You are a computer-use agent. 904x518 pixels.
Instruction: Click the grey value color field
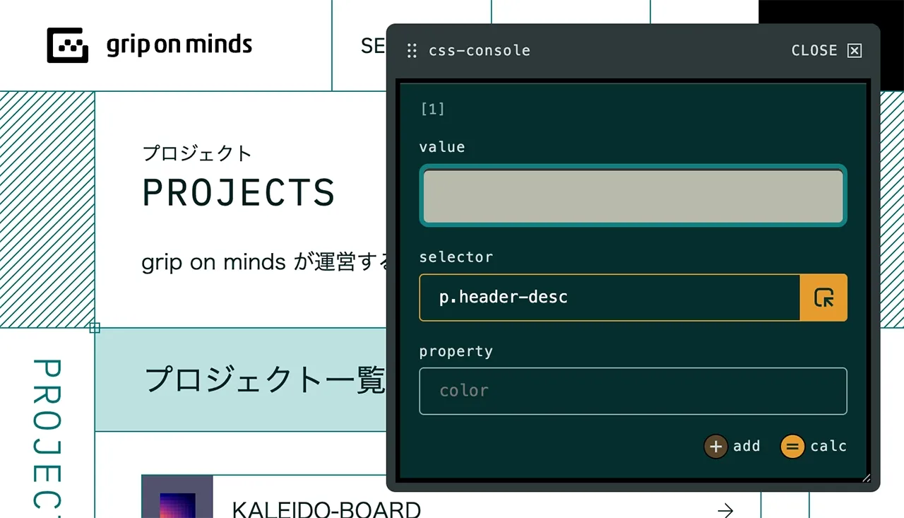[633, 196]
